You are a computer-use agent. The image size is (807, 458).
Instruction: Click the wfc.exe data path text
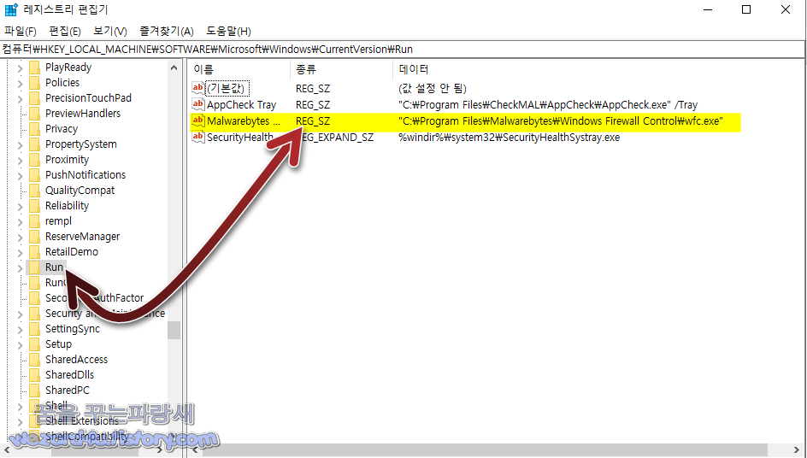561,121
